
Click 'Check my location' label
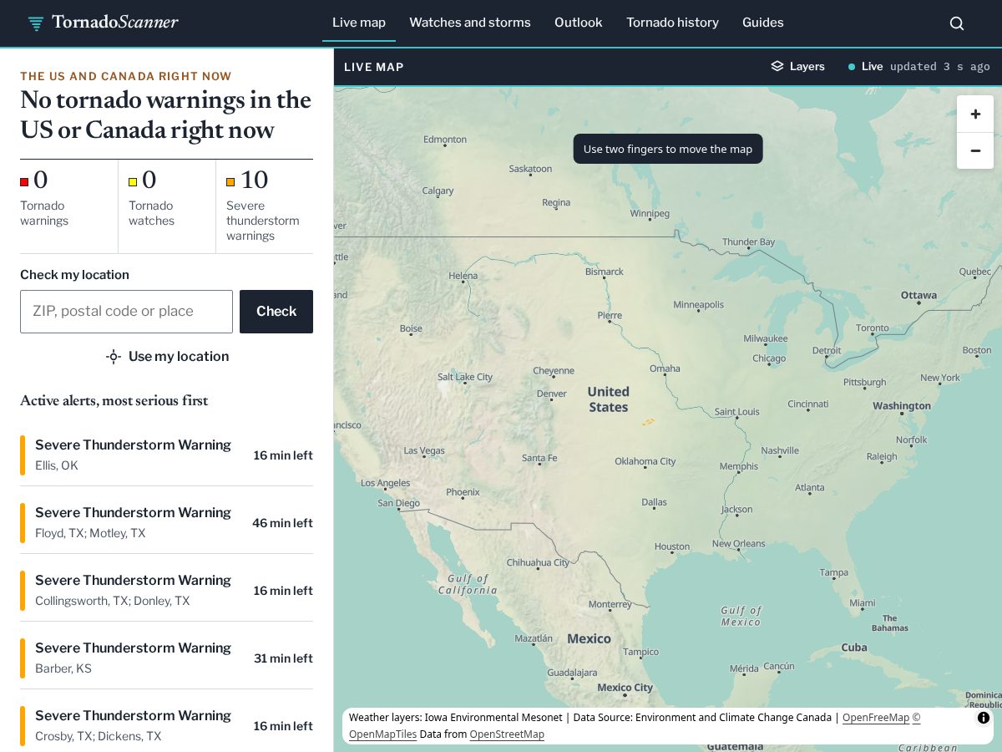[74, 275]
